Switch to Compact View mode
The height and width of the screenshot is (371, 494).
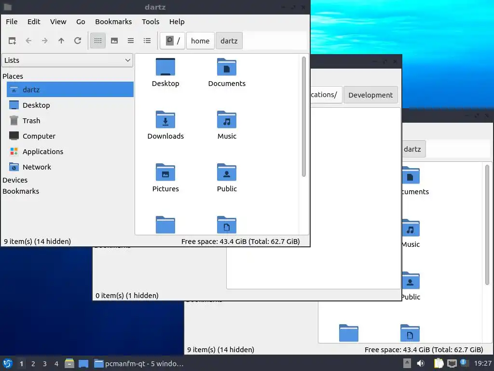click(131, 41)
